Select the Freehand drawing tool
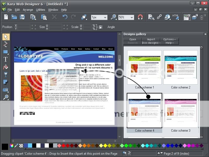Image resolution: width=209 pixels, height=157 pixels. (5, 44)
